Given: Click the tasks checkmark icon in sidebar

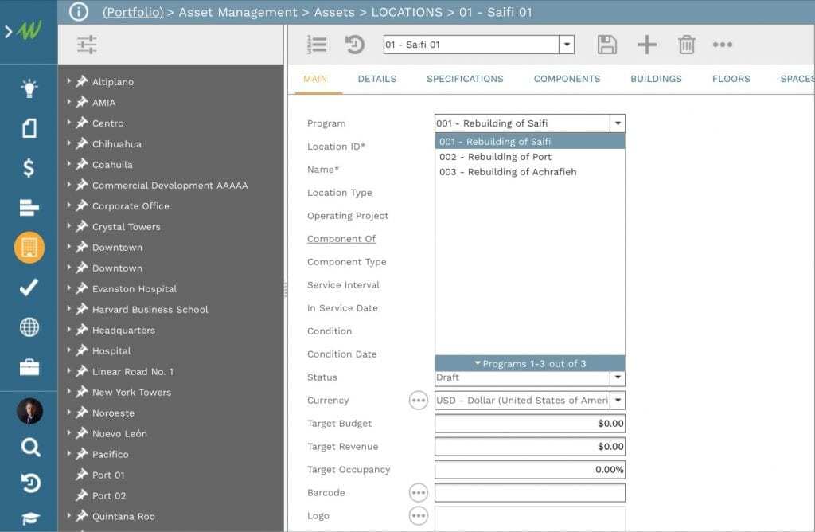Looking at the screenshot, I should point(29,288).
